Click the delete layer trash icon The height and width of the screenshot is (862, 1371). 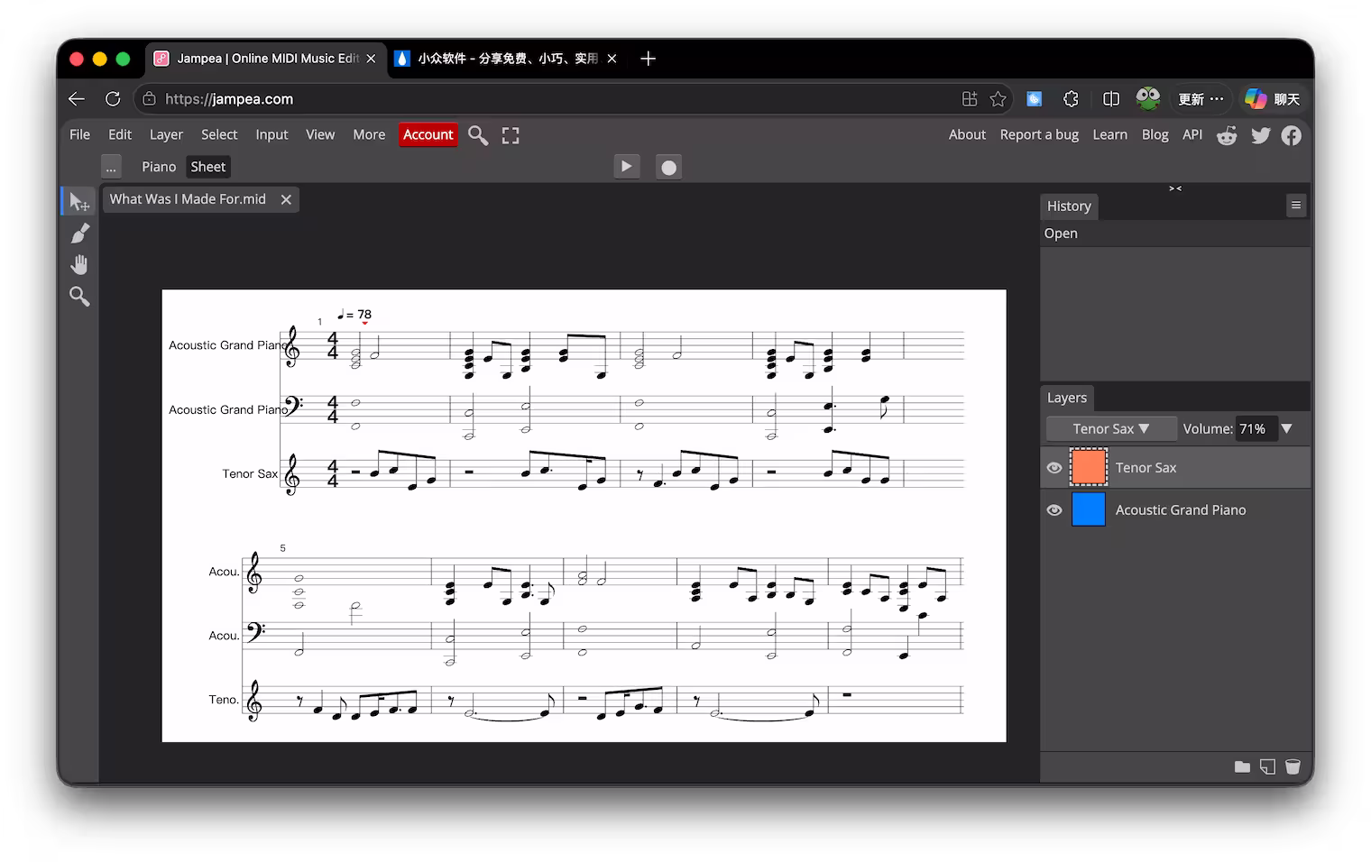click(1293, 766)
